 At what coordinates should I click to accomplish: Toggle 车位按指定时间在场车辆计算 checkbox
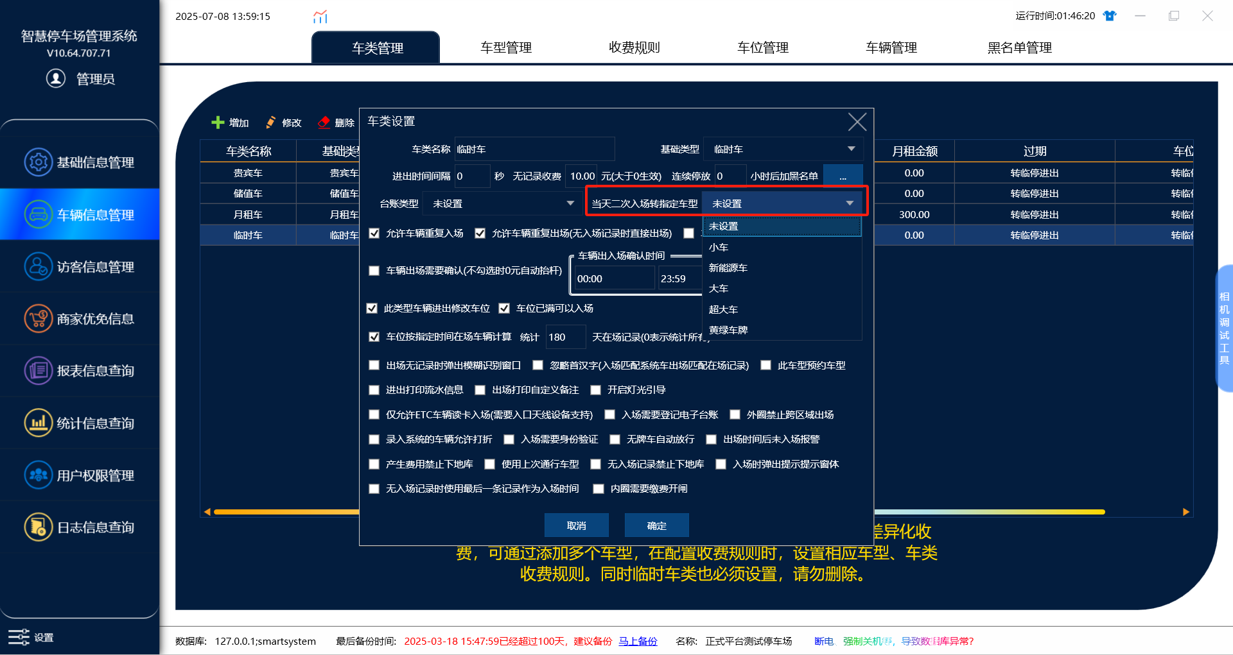(x=374, y=337)
